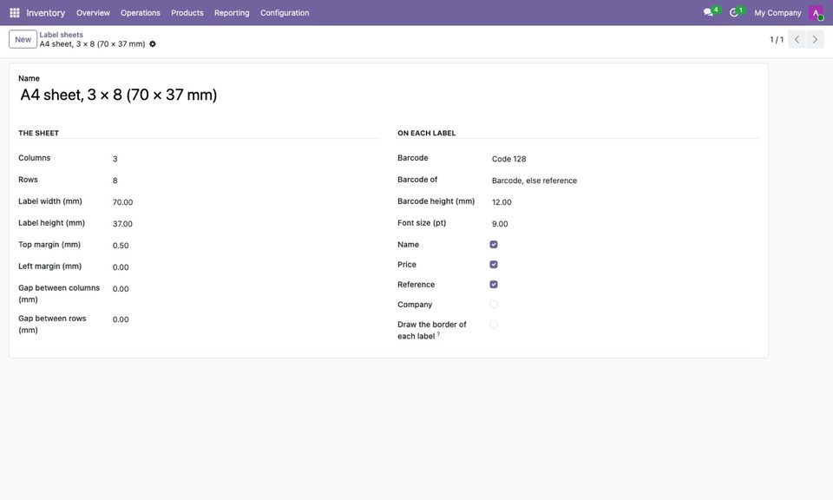
Task: Uncheck the Reference checkbox
Action: 494,285
